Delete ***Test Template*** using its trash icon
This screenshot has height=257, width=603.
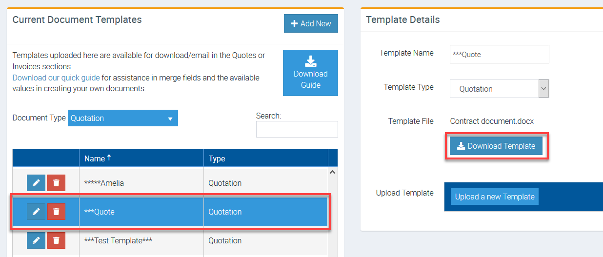[56, 240]
